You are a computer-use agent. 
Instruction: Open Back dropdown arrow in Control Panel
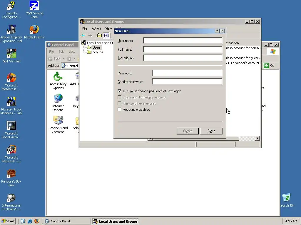pos(63,59)
